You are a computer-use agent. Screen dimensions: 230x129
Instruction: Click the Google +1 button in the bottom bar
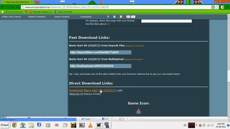pyautogui.click(x=122, y=119)
